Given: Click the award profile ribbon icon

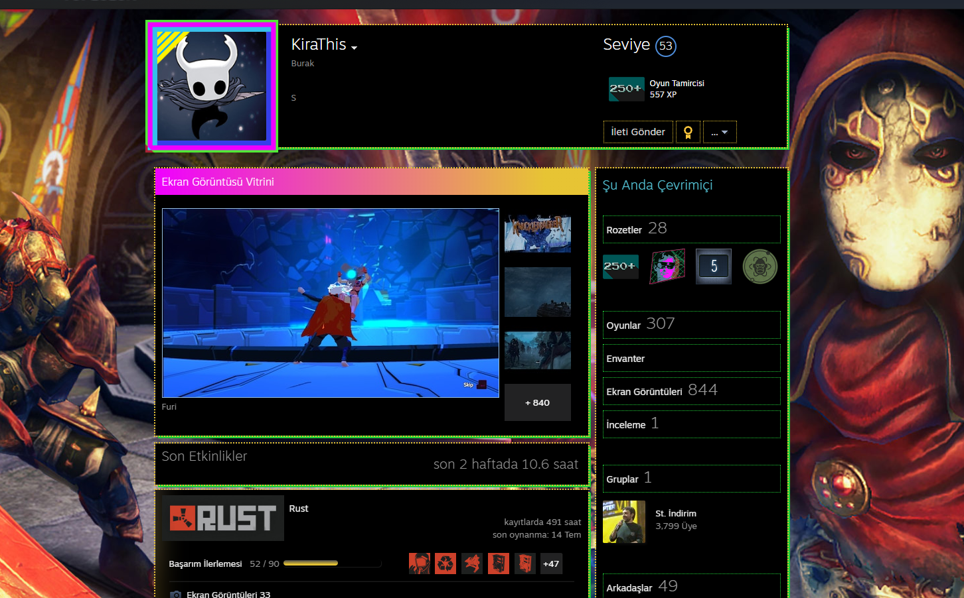Looking at the screenshot, I should pyautogui.click(x=688, y=132).
